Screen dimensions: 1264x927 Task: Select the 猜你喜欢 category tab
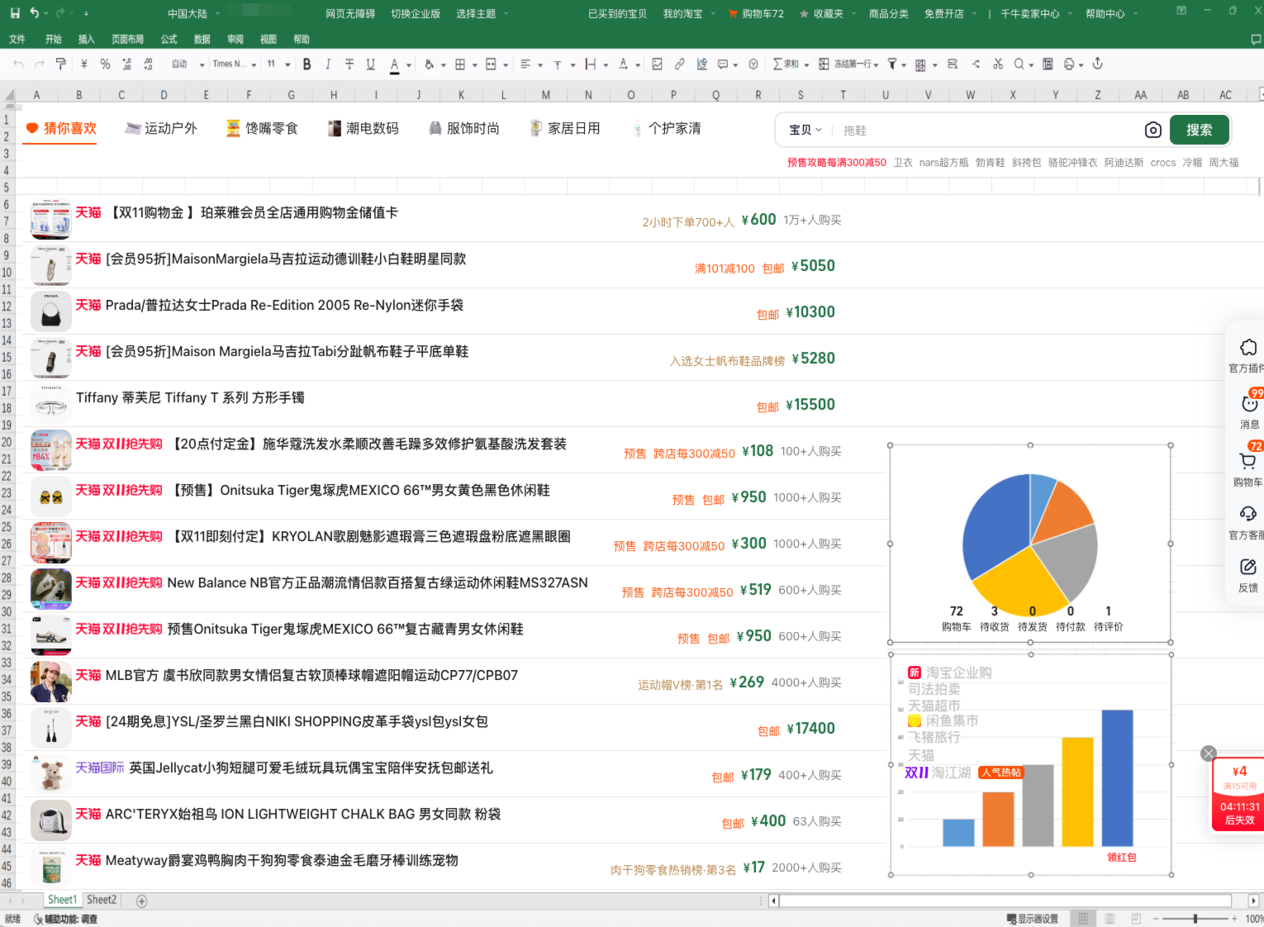(61, 128)
